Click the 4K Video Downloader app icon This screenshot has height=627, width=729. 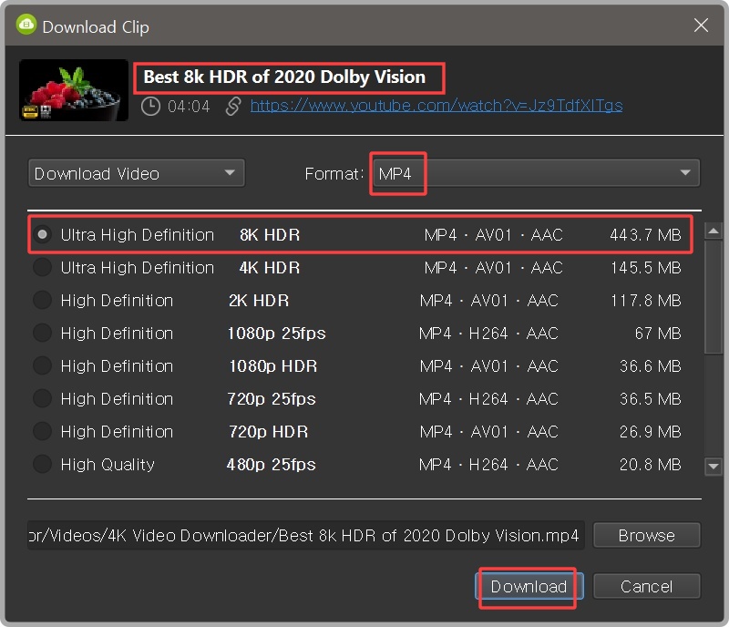click(26, 26)
